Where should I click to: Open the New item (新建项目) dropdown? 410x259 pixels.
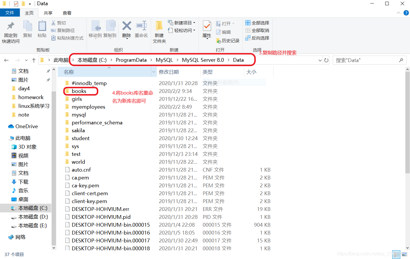pyautogui.click(x=182, y=23)
